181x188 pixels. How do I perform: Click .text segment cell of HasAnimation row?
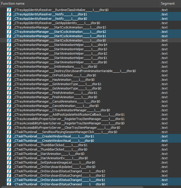(x=164, y=80)
